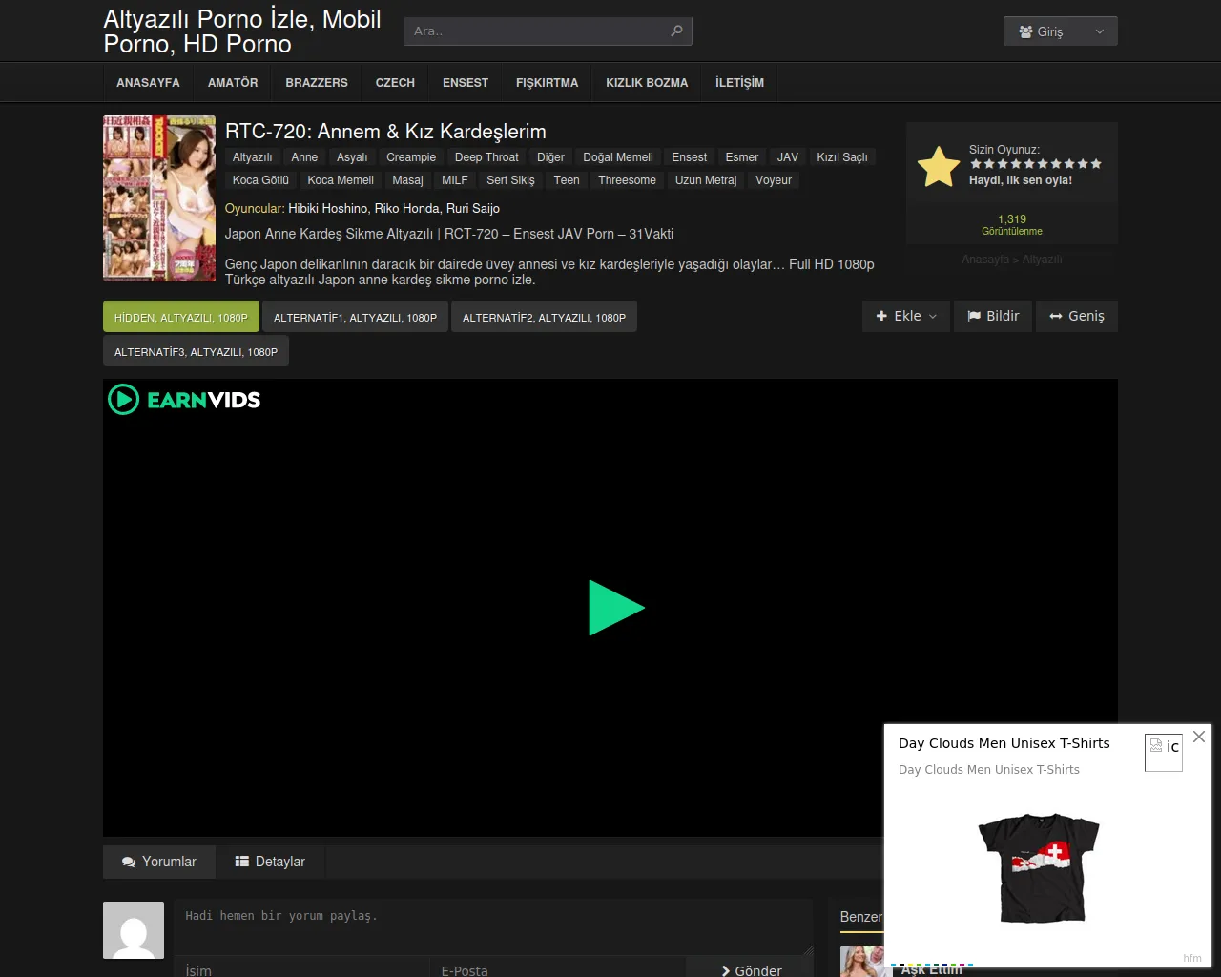Screen dimensions: 1221x977
Task: Close the T-Shirts ad popup
Action: point(1199,737)
